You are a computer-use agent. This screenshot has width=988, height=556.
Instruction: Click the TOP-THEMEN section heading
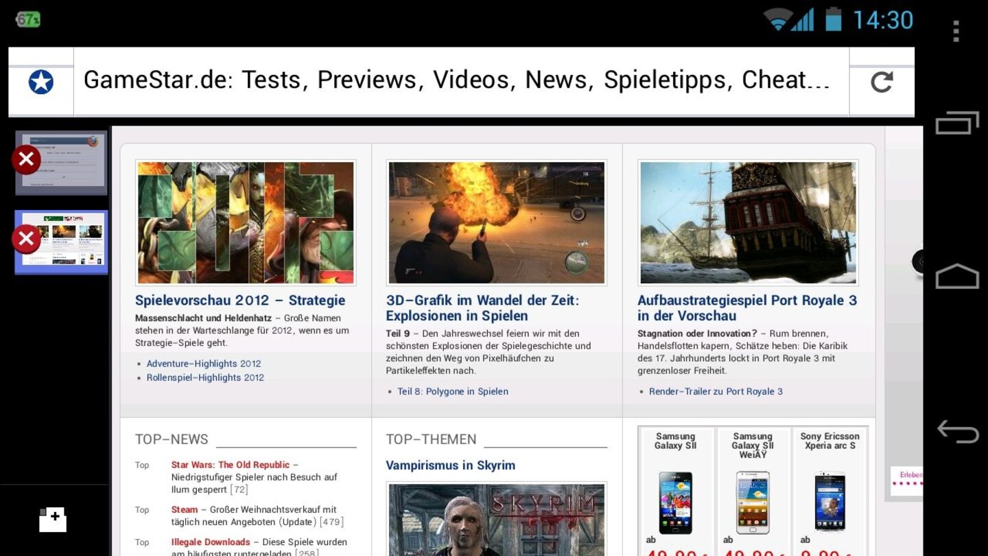[431, 439]
